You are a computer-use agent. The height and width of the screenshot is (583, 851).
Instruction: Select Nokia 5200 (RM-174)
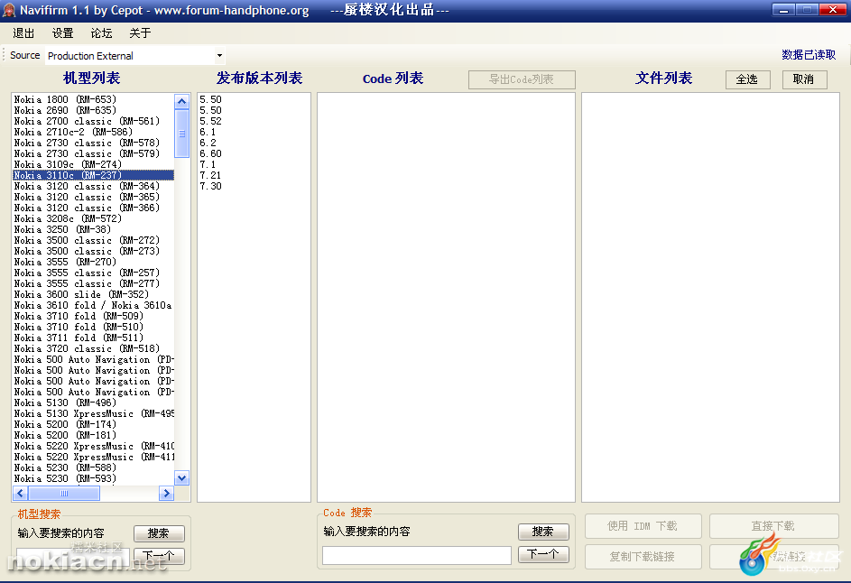(93, 424)
